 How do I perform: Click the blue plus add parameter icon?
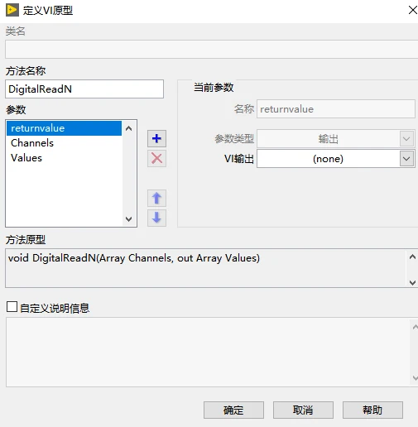pos(156,138)
